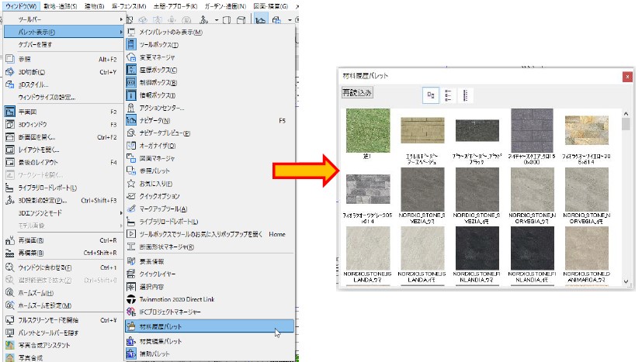Click scroll-up arrow in material palette
642x362 pixels.
click(626, 113)
